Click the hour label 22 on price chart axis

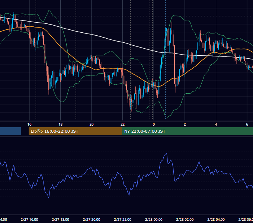(123, 125)
